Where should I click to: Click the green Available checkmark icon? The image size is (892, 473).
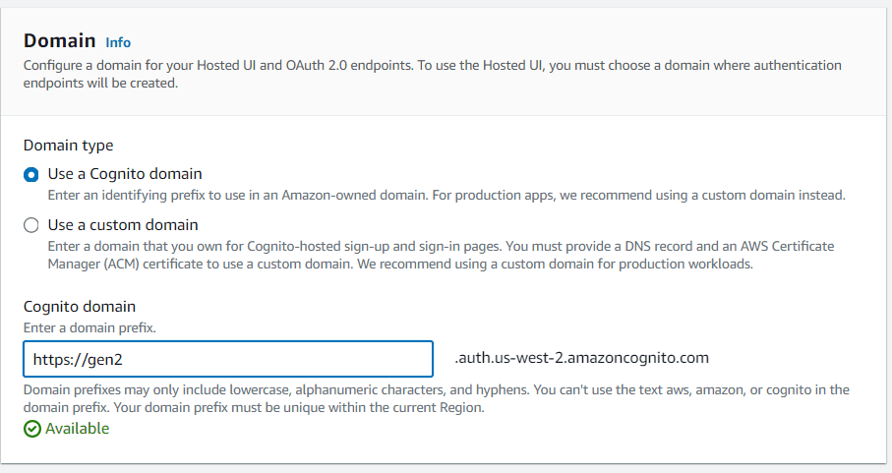click(32, 429)
